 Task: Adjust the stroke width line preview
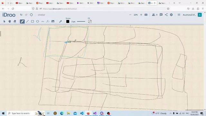[x=81, y=22]
